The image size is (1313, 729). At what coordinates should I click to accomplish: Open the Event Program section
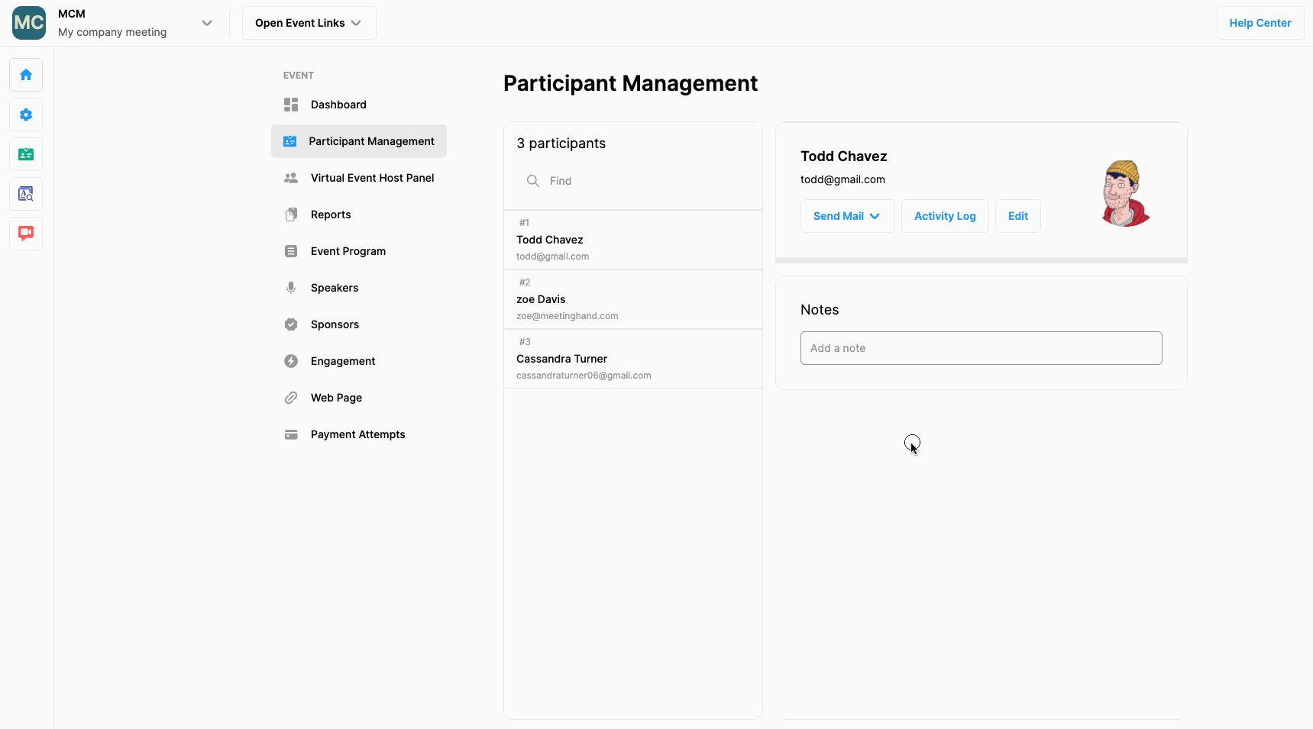(x=348, y=251)
